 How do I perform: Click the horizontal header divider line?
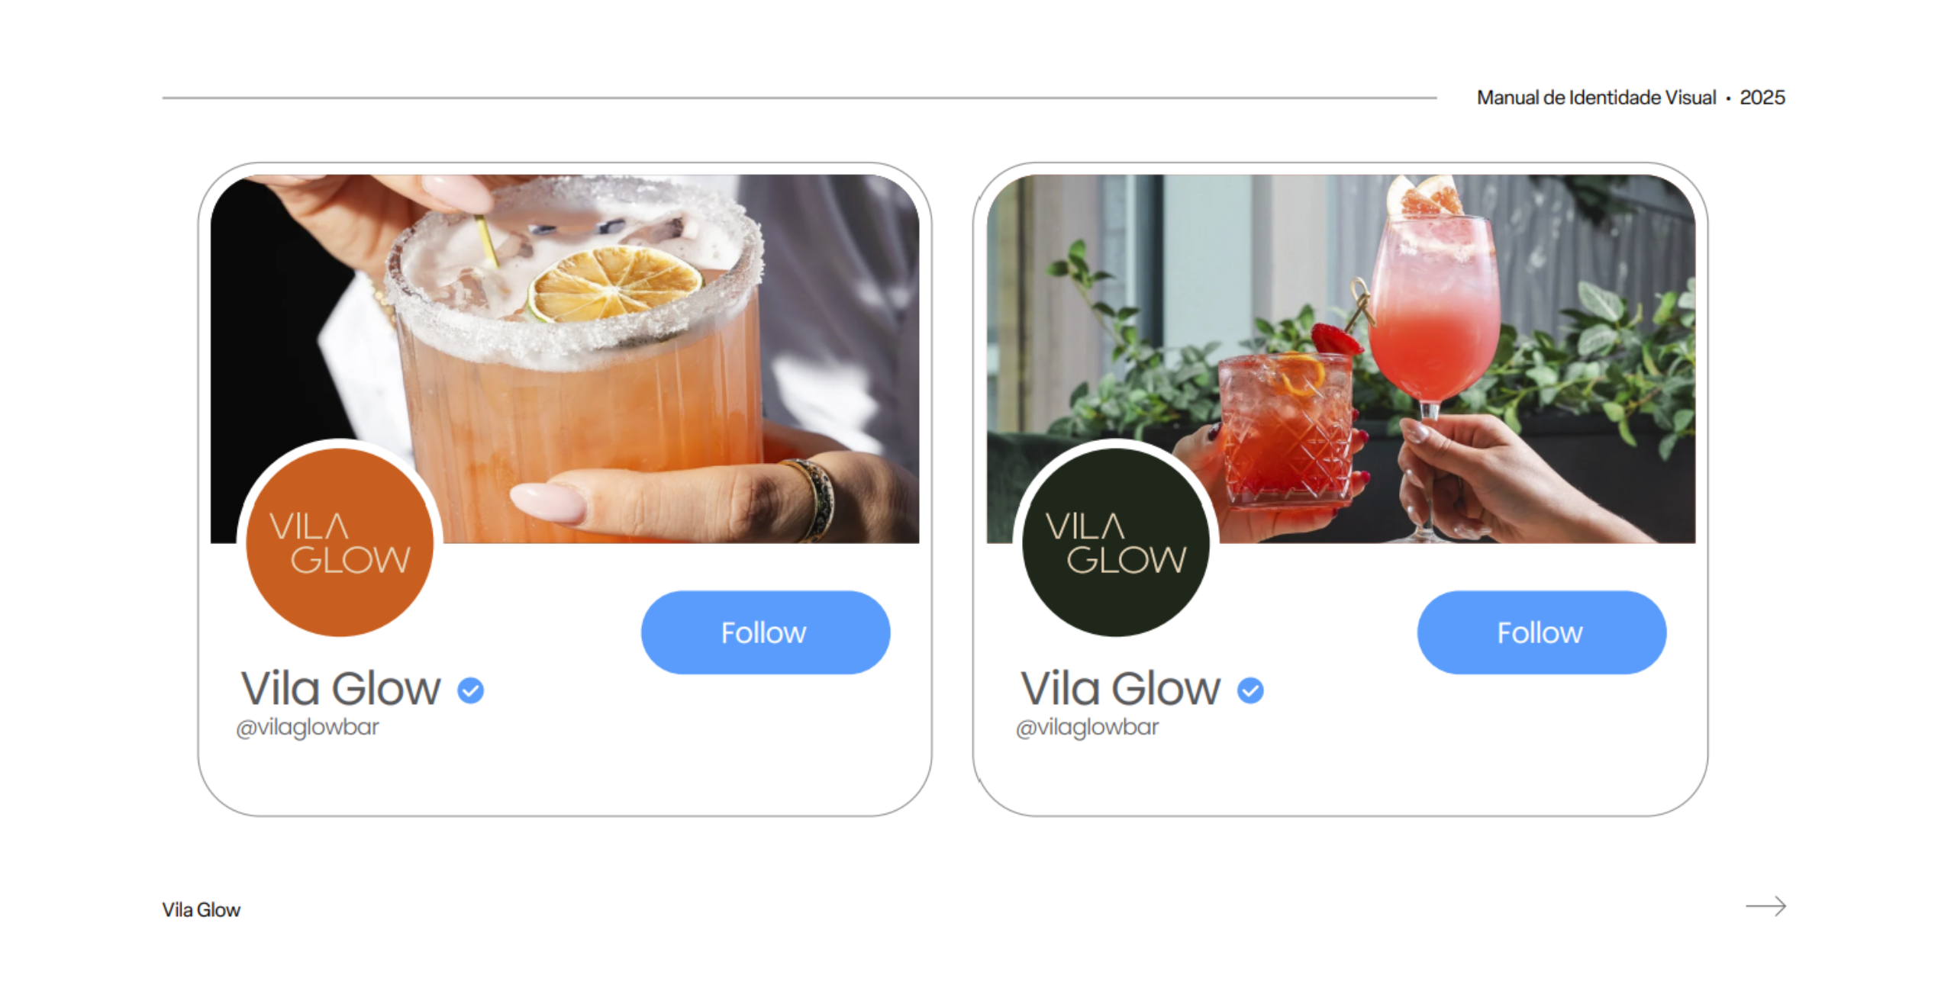[799, 98]
